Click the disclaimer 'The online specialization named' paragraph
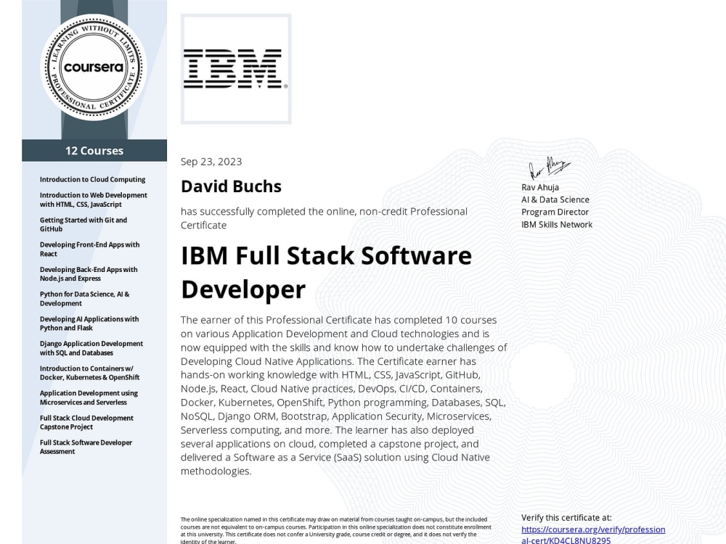Image resolution: width=726 pixels, height=544 pixels. tap(335, 530)
